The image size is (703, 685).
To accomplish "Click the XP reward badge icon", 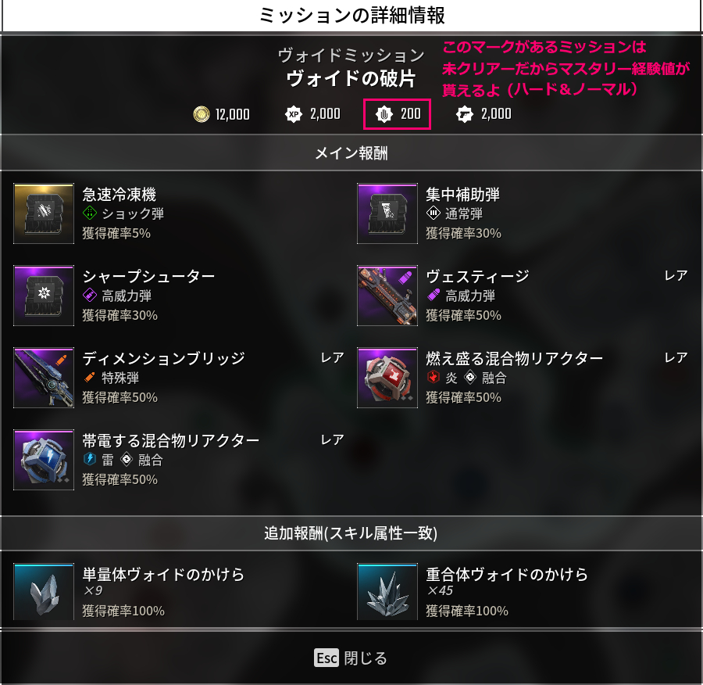I will click(x=294, y=114).
